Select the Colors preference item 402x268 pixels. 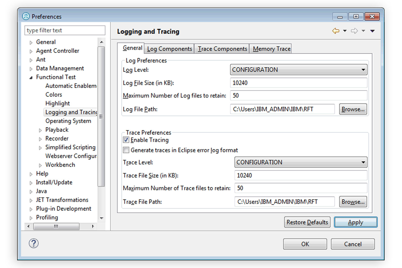tap(54, 94)
